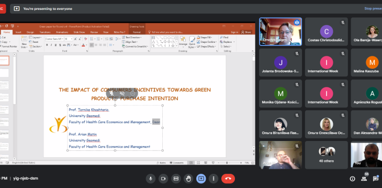Increase font size button

pyautogui.click(x=75, y=39)
